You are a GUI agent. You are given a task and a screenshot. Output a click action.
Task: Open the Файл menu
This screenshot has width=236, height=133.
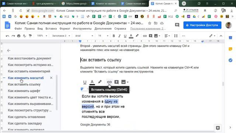coord(18,29)
